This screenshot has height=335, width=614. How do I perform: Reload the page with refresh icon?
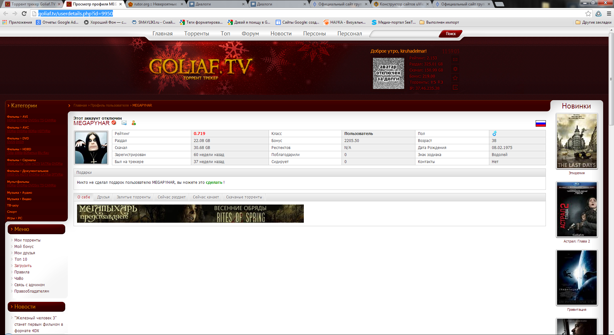coord(24,13)
